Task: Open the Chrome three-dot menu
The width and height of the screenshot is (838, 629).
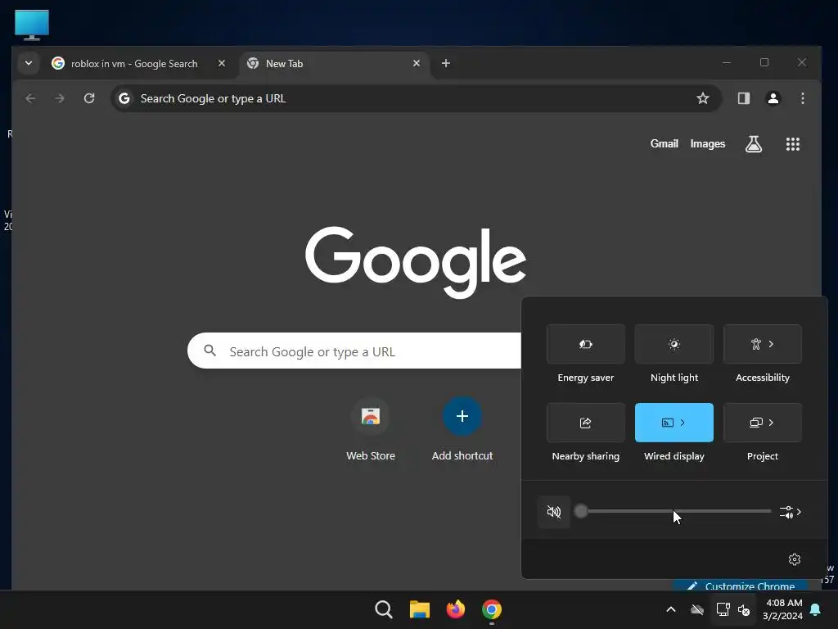Action: (x=802, y=98)
